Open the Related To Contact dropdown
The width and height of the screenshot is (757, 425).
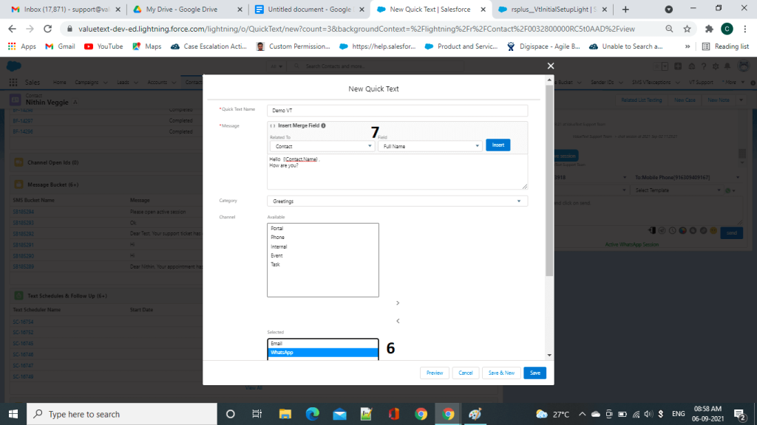321,146
